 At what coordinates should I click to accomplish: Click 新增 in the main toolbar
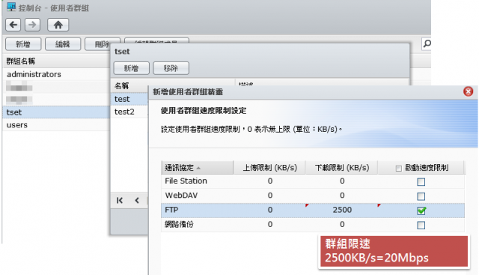[23, 44]
